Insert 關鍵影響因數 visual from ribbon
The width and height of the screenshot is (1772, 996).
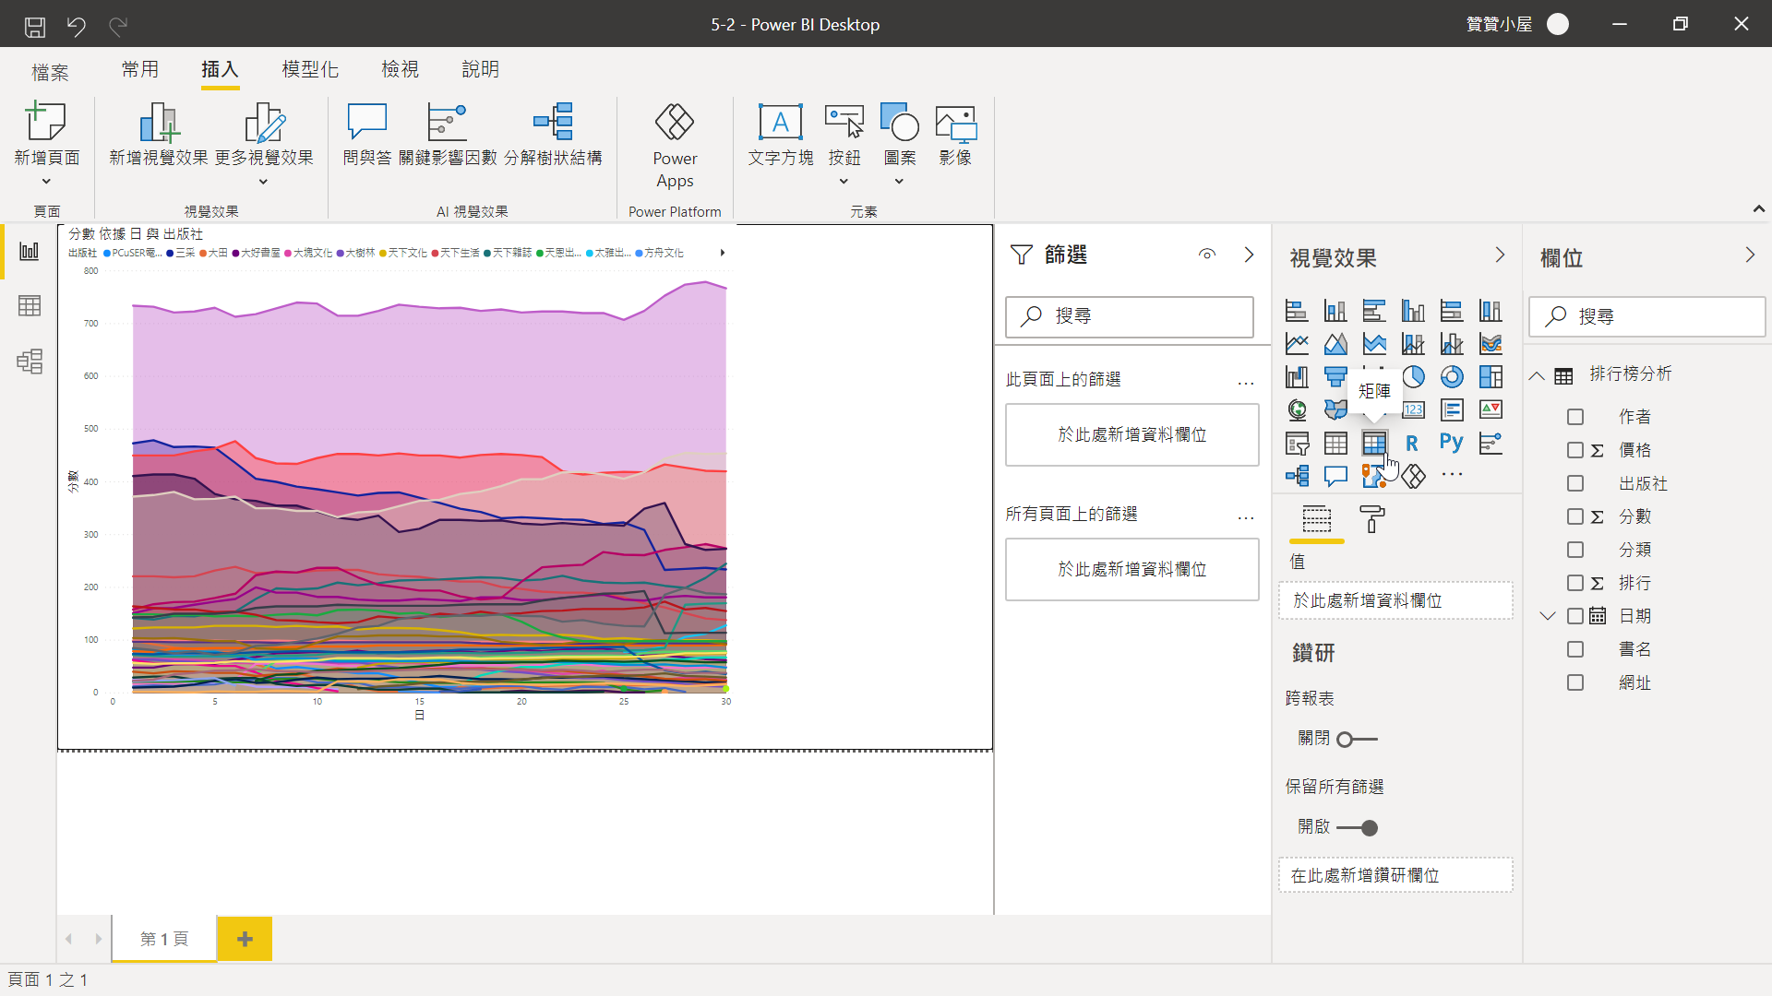(x=448, y=135)
